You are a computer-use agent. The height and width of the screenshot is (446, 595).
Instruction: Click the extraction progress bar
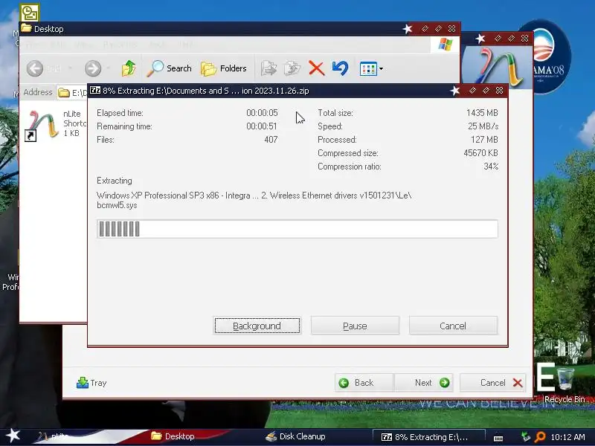coord(297,229)
